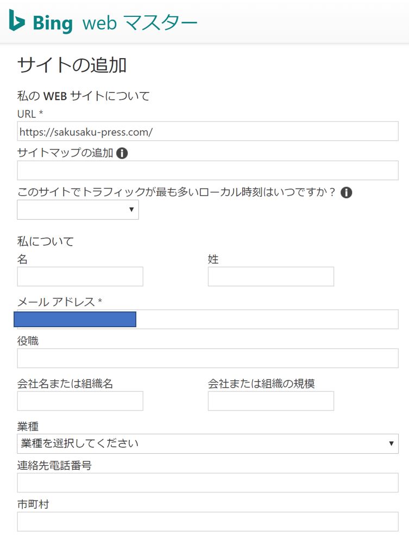Click the 私について section heading

(46, 241)
